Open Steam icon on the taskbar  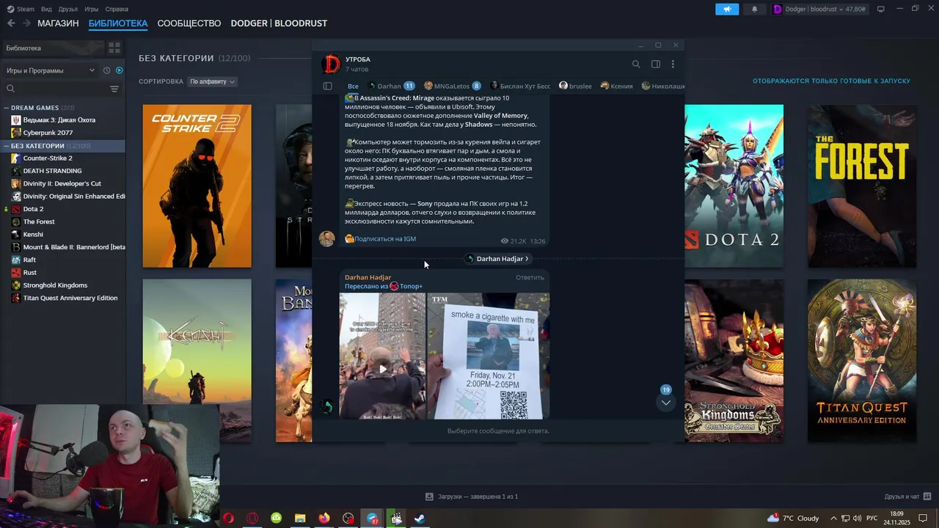click(420, 518)
